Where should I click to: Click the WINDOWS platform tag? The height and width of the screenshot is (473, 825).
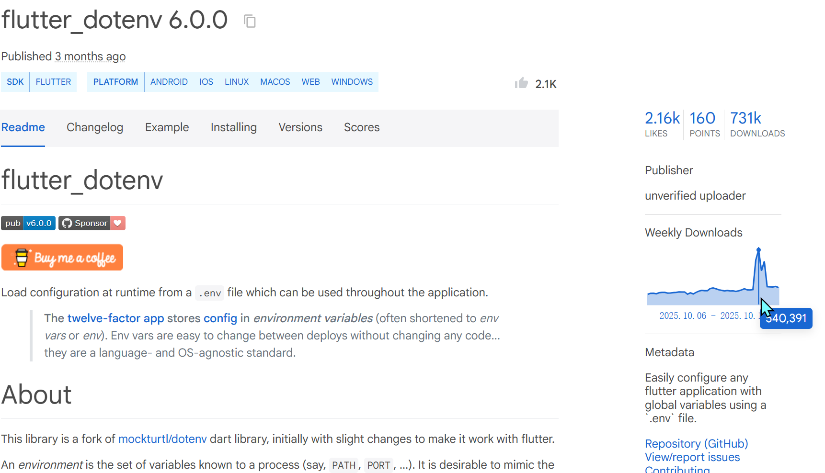352,82
